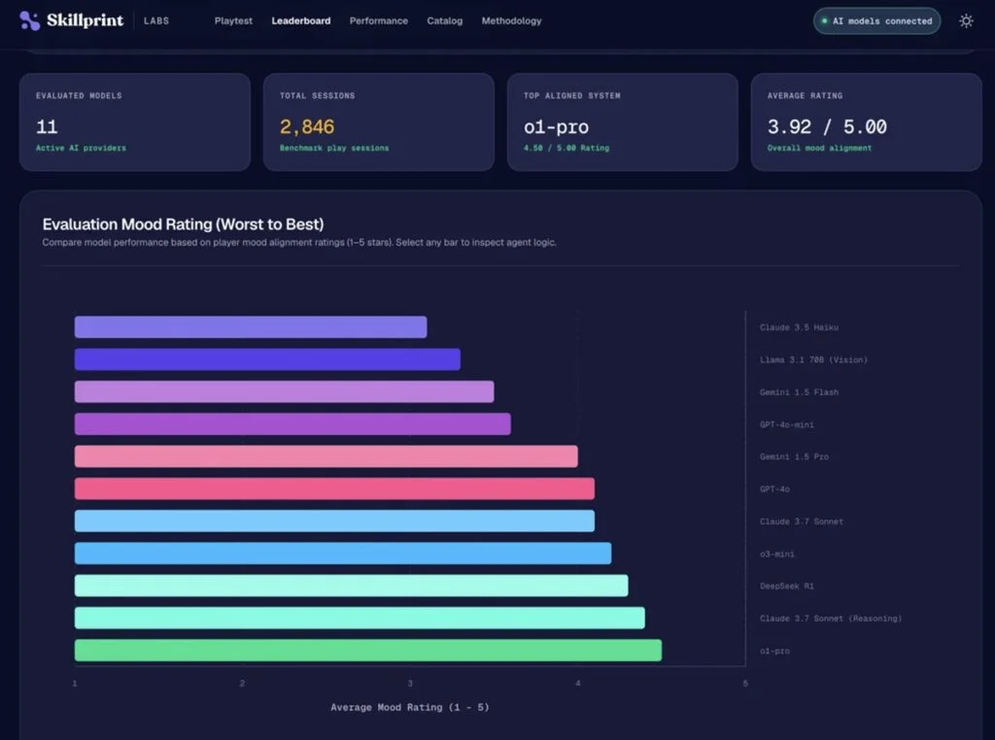The image size is (995, 740).
Task: Select the Claude 3.7 Sonnet (Reasoning) bar
Action: [360, 619]
